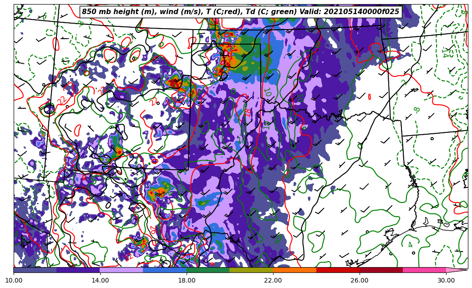Select the orange colorbar segment
This screenshot has height=288, width=472.
click(x=294, y=270)
